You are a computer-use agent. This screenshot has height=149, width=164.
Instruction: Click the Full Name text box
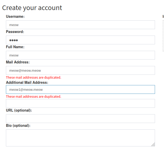click(80, 55)
